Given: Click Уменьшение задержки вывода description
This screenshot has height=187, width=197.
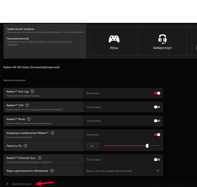Looking at the screenshot, I should coord(23,96).
